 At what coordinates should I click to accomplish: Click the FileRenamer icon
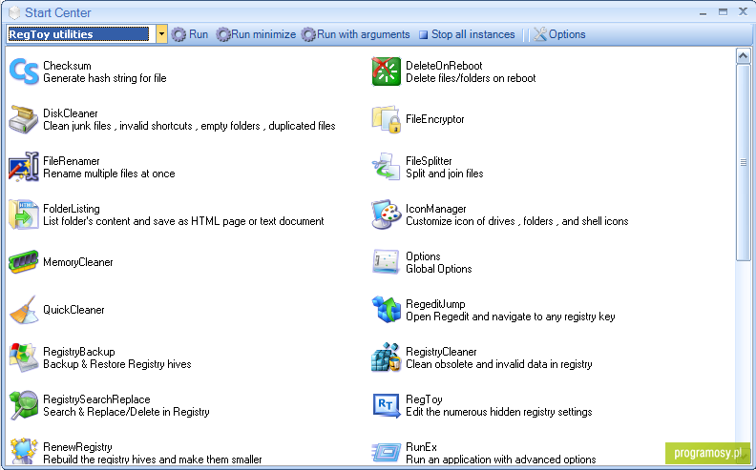click(x=24, y=167)
